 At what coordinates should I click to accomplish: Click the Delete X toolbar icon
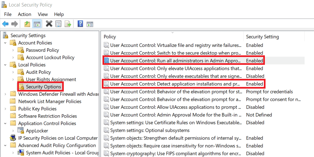(49, 24)
